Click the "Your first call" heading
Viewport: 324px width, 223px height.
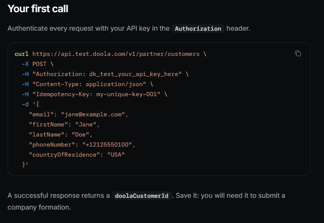[x=38, y=9]
